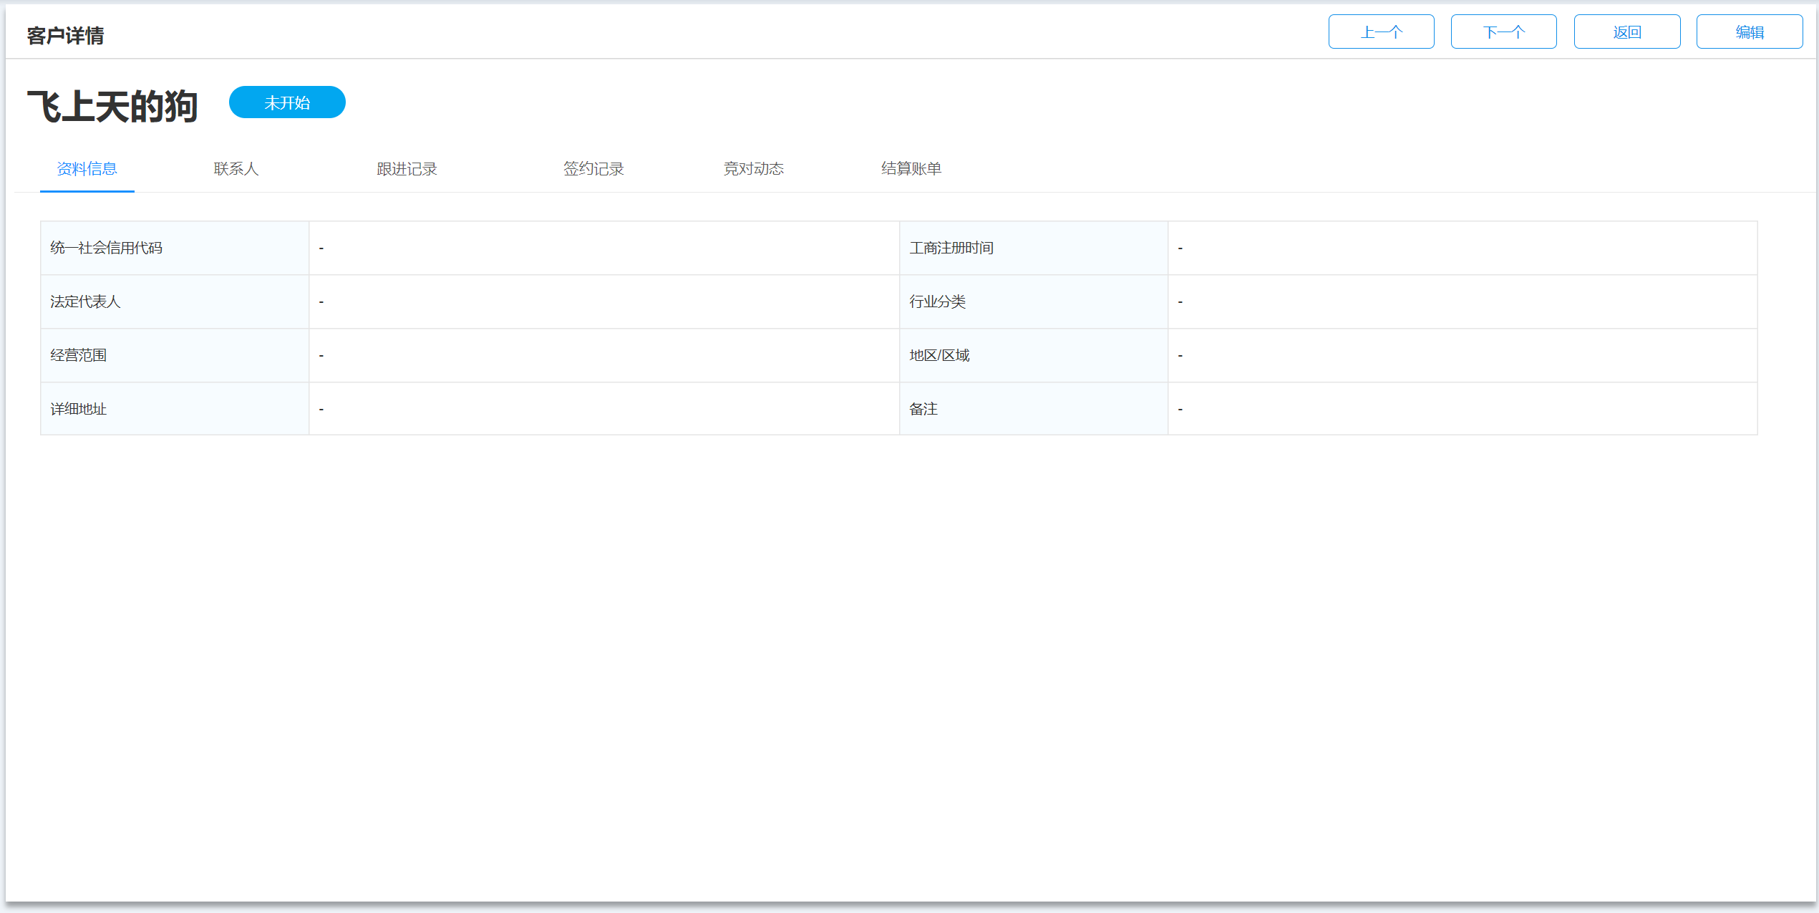Viewport: 1819px width, 913px height.
Task: Click the 工商注册时间 value cell
Action: [x=1462, y=248]
